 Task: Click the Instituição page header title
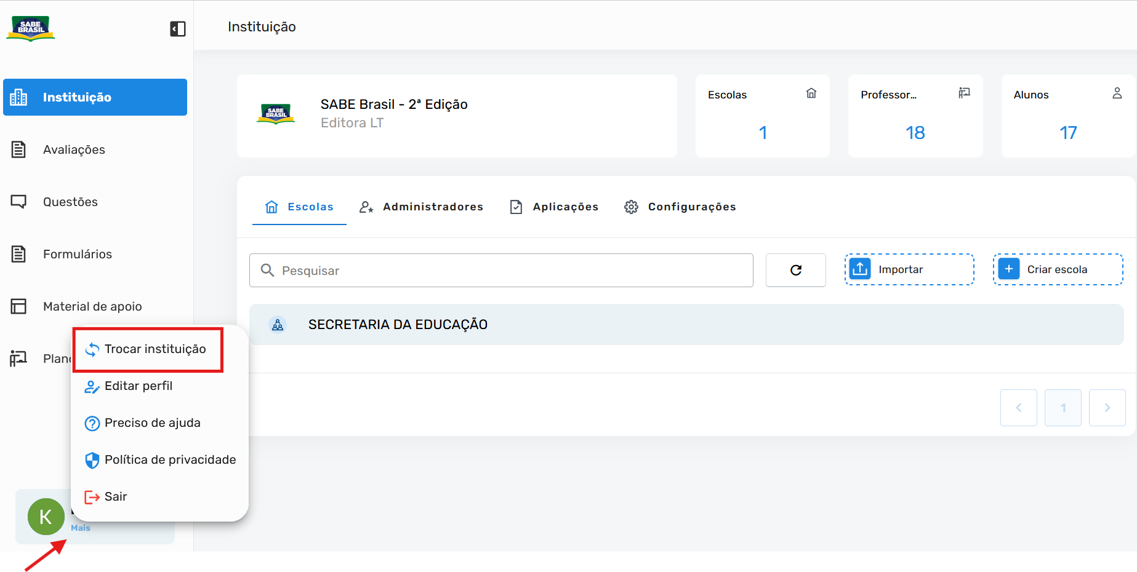(x=262, y=27)
